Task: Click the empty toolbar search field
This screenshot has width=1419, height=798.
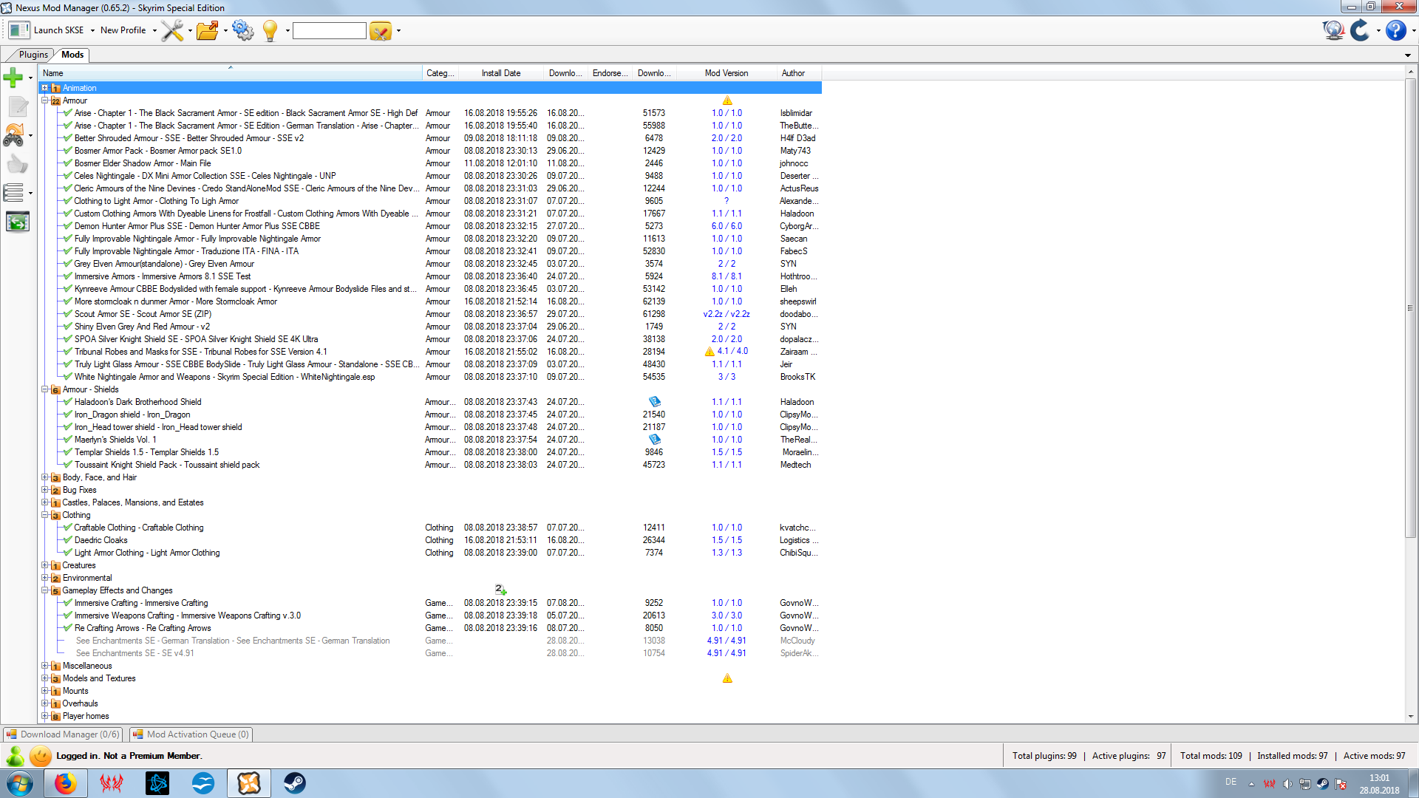Action: [329, 30]
